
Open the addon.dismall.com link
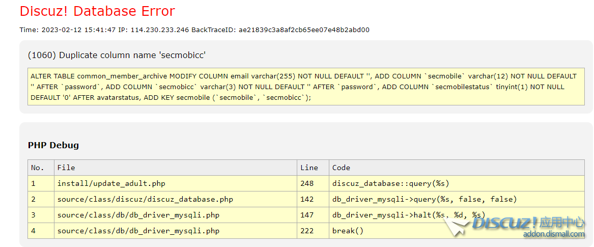pos(554,234)
